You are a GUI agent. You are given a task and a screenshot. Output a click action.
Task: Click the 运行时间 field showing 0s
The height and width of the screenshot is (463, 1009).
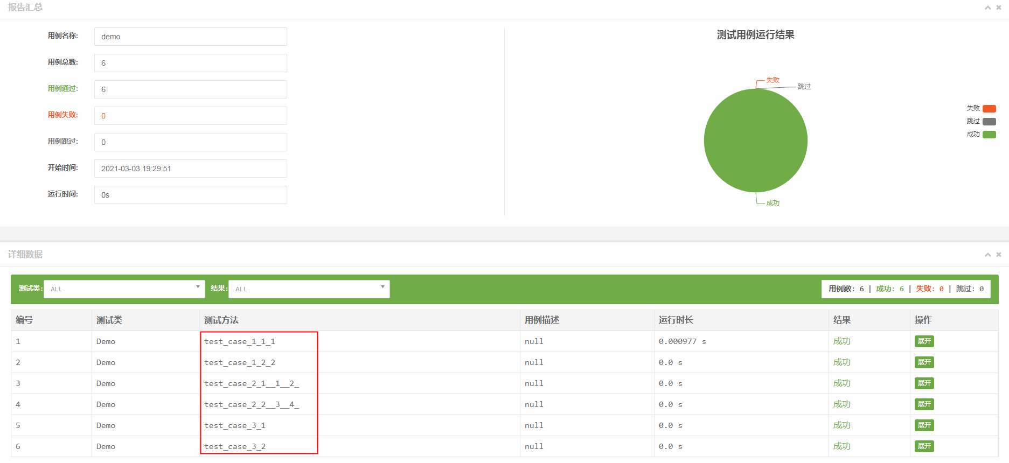[191, 195]
